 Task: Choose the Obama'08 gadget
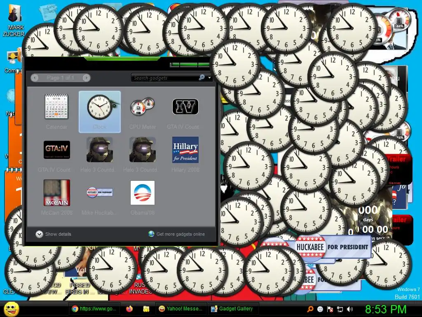point(142,197)
